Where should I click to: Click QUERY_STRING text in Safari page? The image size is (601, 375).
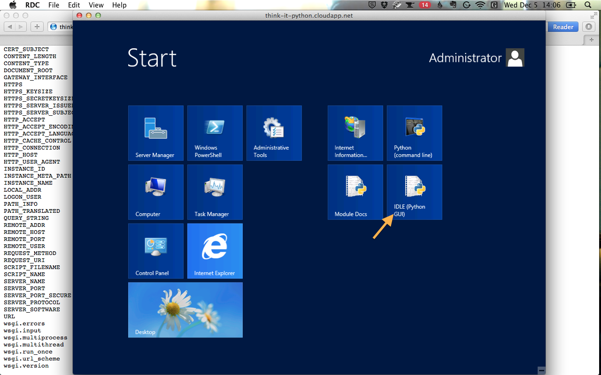[x=26, y=218]
